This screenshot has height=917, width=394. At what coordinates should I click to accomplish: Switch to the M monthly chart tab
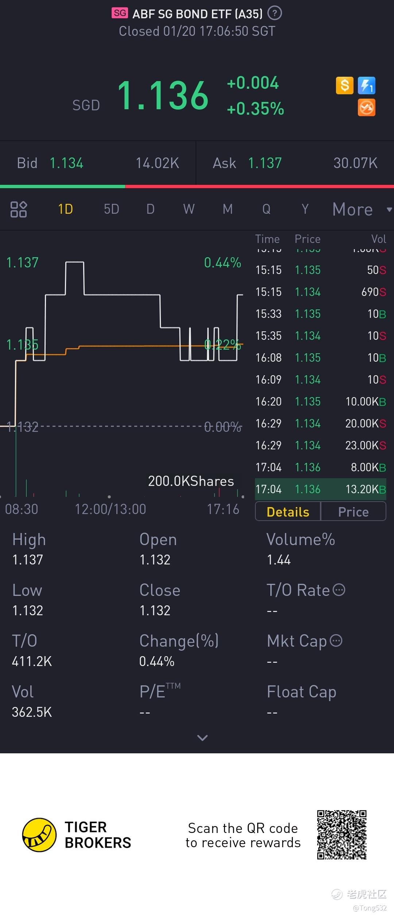coord(228,209)
